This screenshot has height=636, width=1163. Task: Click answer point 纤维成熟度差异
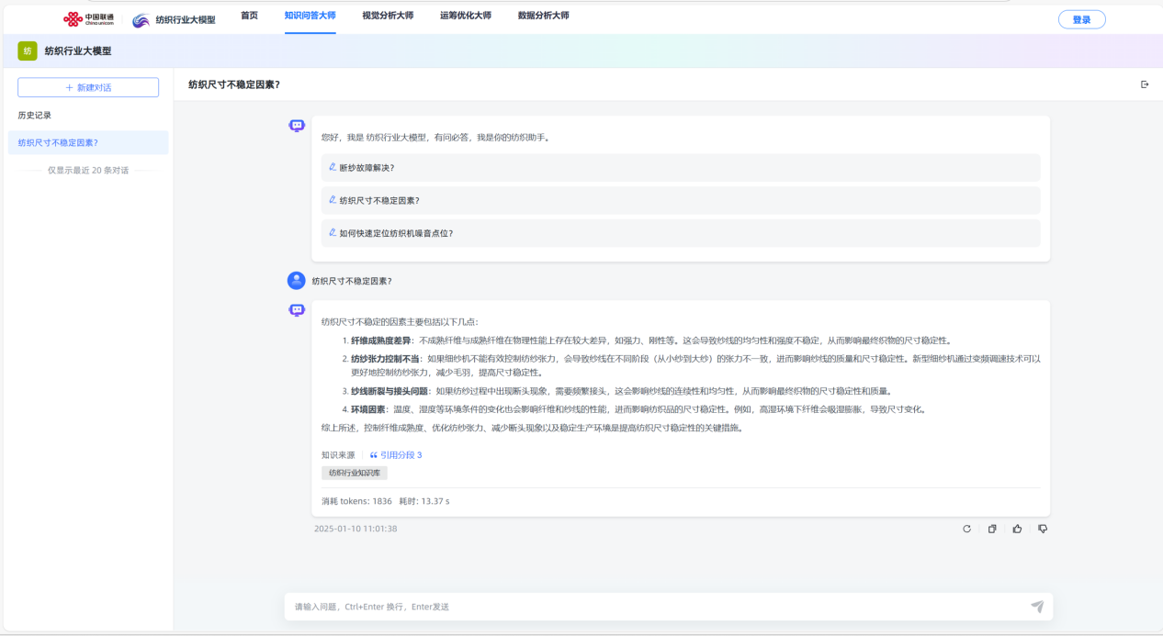click(x=380, y=340)
